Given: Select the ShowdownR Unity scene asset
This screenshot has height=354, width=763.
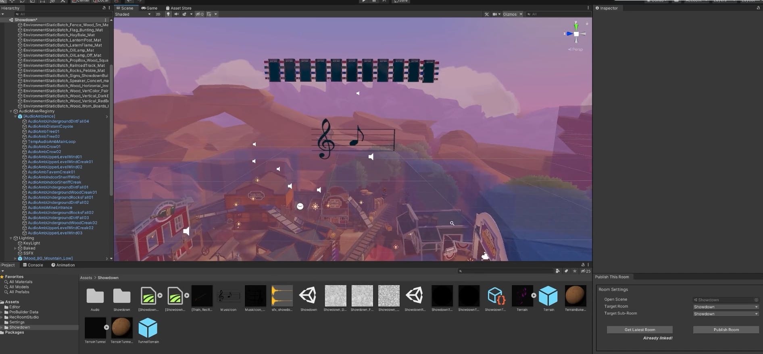Looking at the screenshot, I should [x=415, y=296].
